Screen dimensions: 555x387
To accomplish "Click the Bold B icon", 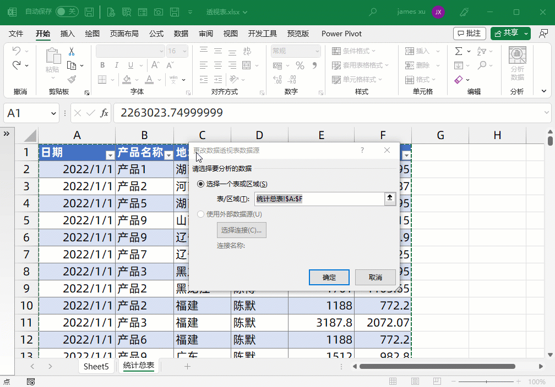I will pos(102,65).
